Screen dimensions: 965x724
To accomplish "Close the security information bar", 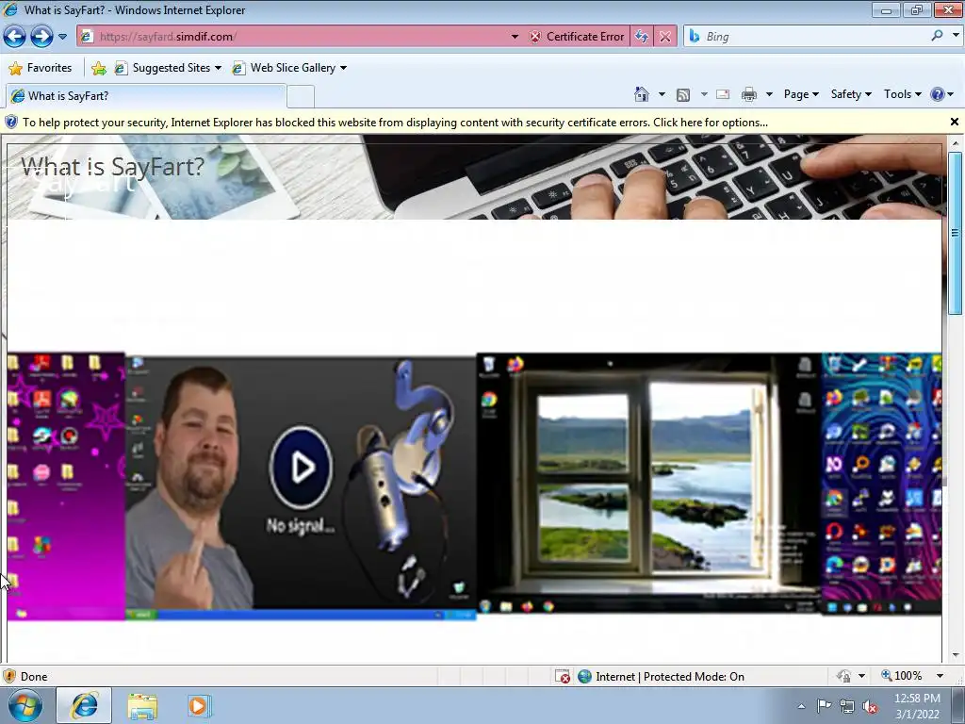I will click(x=955, y=122).
